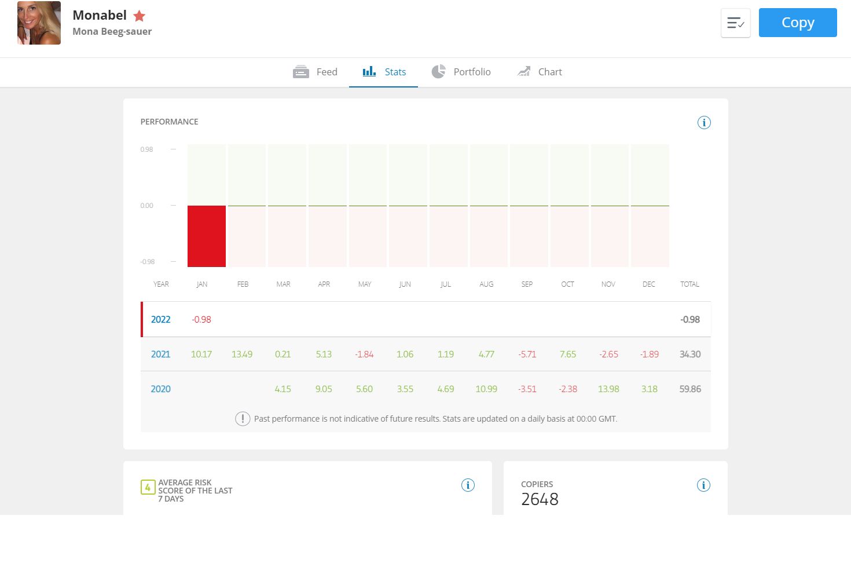Click the Portfolio pie chart icon
Viewport: 851px width, 585px height.
point(439,71)
